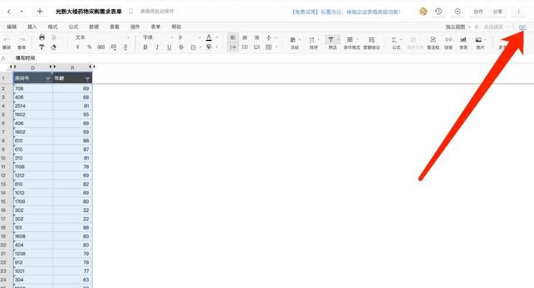Open the 插入 menu
The height and width of the screenshot is (288, 534).
click(x=32, y=27)
